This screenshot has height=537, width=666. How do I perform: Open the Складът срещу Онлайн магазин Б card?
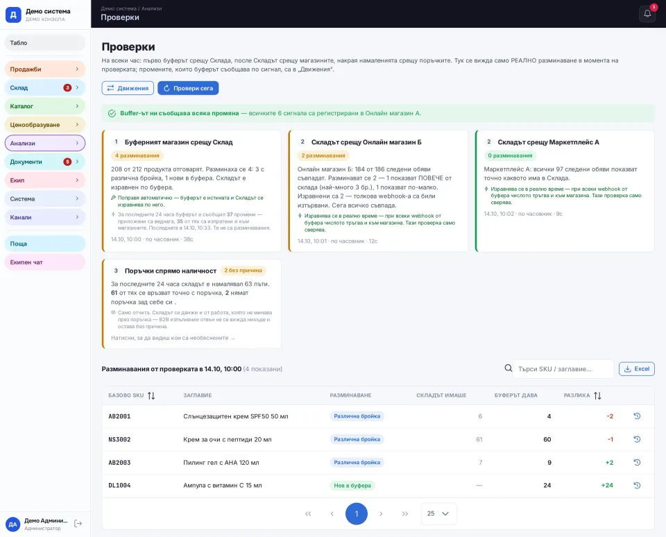[378, 191]
